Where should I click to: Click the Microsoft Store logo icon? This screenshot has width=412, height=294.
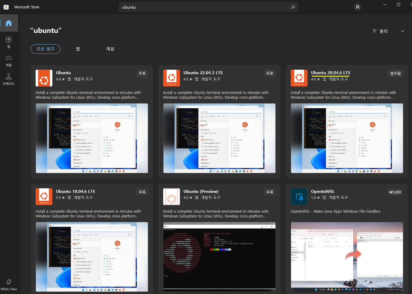6,7
